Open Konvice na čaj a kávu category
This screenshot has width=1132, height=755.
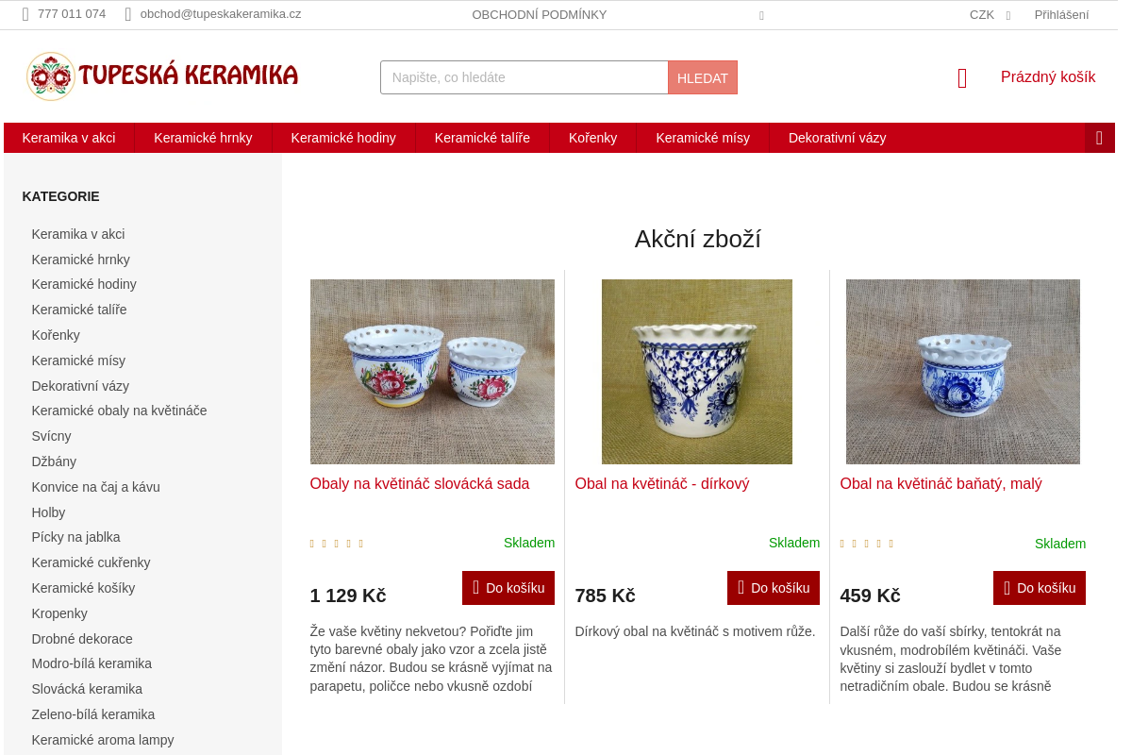[x=95, y=487]
